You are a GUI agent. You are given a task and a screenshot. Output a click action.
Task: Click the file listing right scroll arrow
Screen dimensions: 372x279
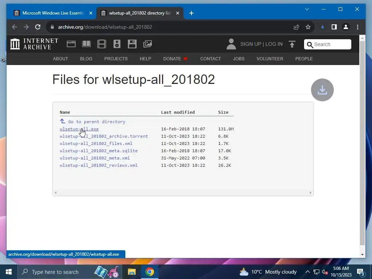pos(311,193)
